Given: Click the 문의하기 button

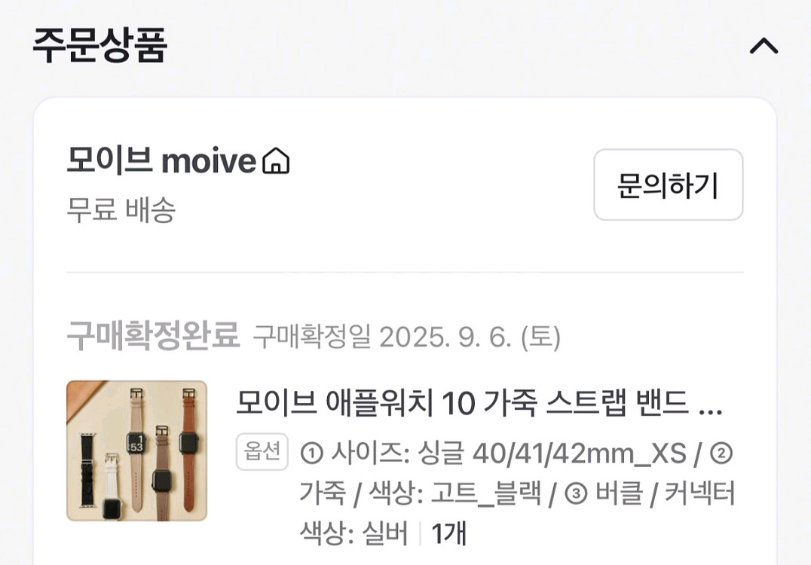Looking at the screenshot, I should [x=669, y=185].
